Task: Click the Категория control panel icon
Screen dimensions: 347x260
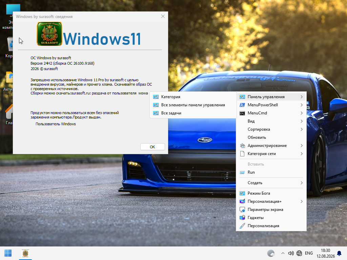Action: click(156, 97)
